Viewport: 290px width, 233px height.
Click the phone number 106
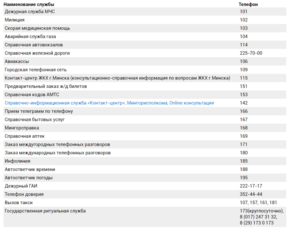(x=244, y=61)
